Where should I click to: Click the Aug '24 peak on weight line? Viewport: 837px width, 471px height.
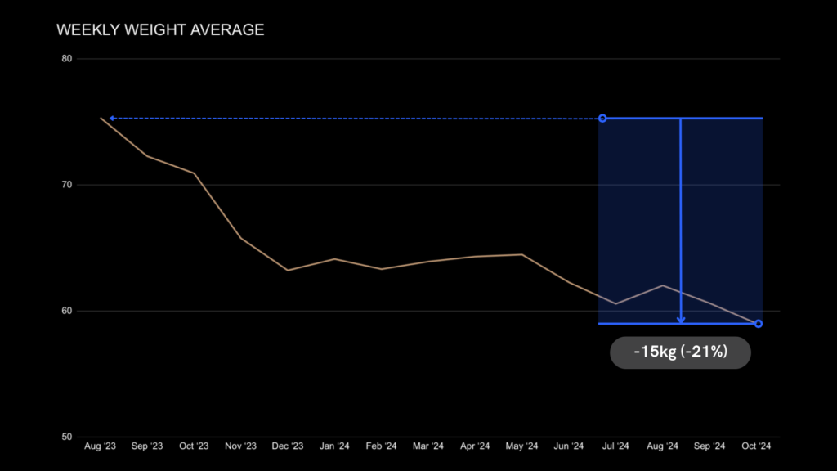point(662,285)
